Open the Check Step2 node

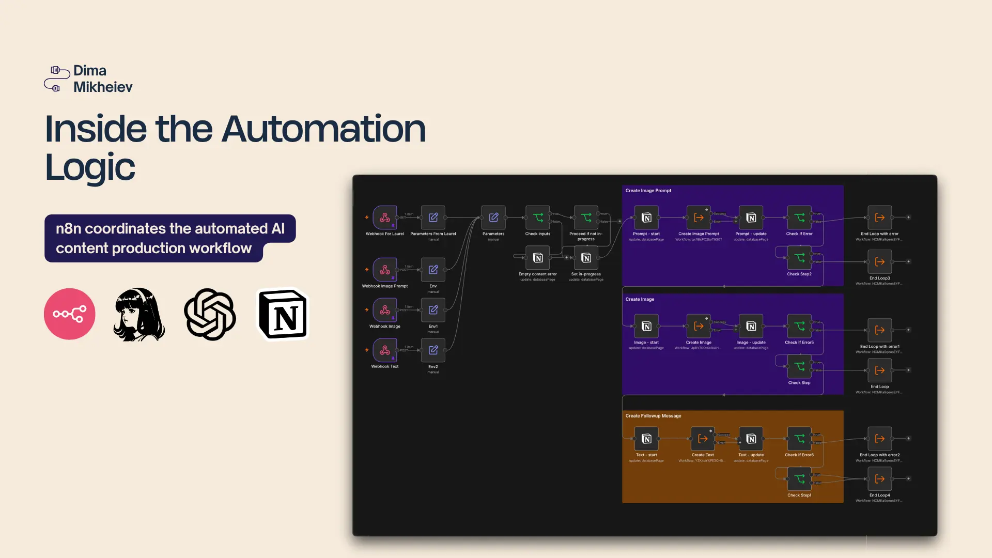coord(799,258)
